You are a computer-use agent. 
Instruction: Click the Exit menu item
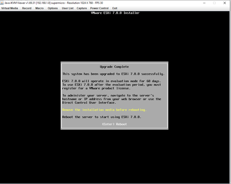[115, 8]
